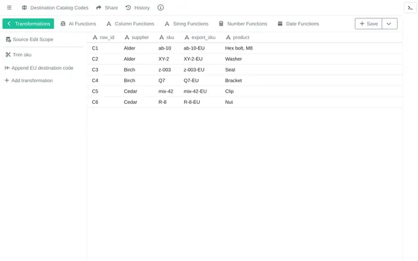Open the info circle icon
The image size is (418, 261).
tap(161, 8)
